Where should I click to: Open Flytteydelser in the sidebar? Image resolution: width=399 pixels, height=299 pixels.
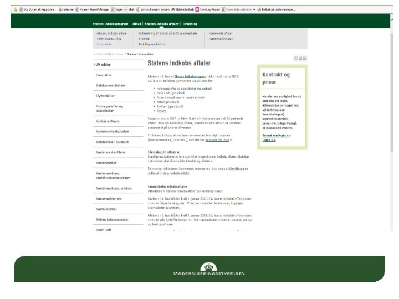(x=105, y=96)
